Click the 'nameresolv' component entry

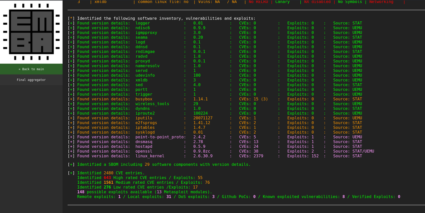pyautogui.click(x=148, y=66)
